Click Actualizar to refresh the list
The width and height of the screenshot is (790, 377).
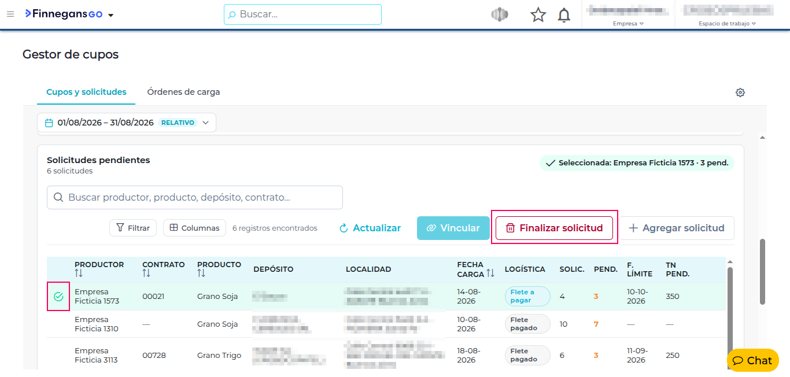(x=370, y=228)
